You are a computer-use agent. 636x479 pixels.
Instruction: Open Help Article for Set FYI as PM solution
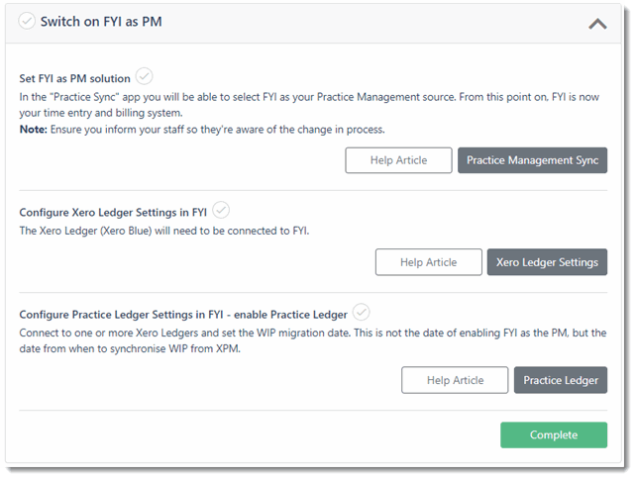pos(398,160)
